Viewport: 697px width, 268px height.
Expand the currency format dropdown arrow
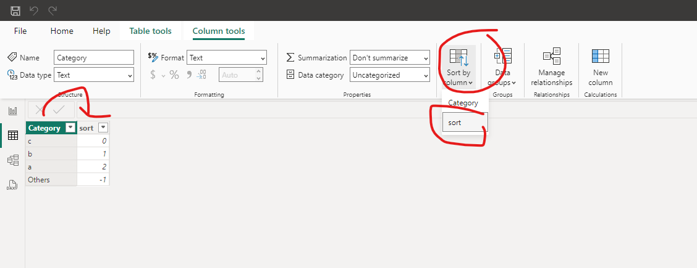(163, 76)
